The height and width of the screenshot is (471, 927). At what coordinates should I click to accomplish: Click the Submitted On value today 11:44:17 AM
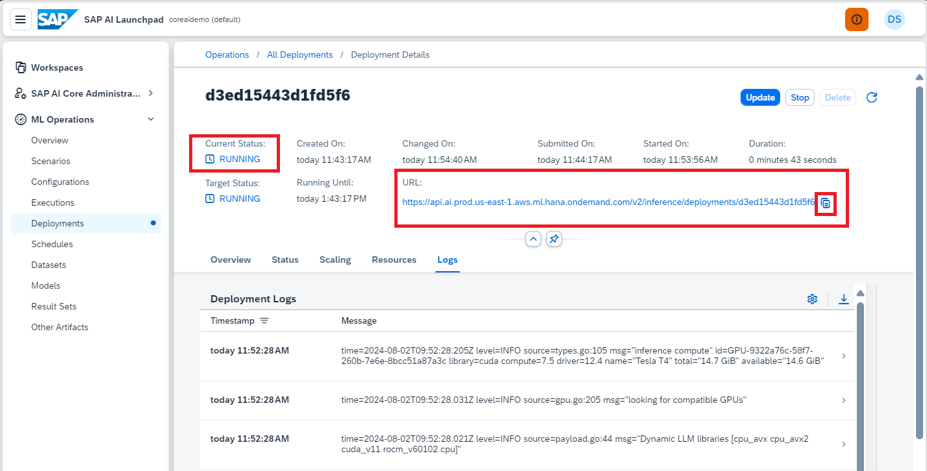[x=574, y=160]
